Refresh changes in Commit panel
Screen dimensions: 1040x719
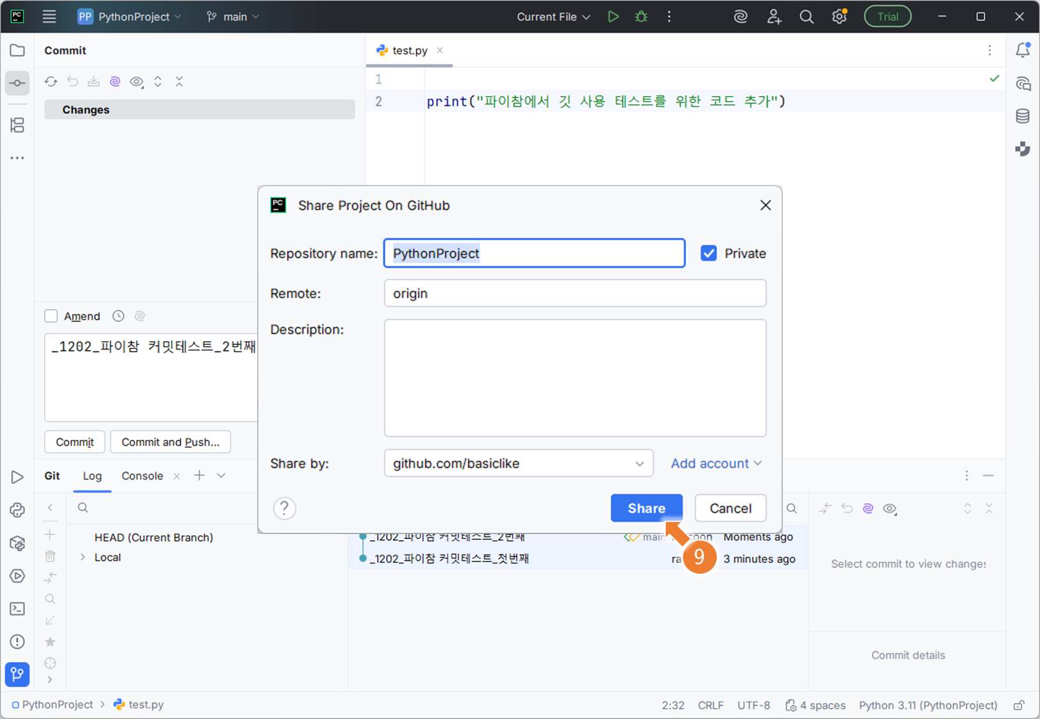[x=51, y=81]
